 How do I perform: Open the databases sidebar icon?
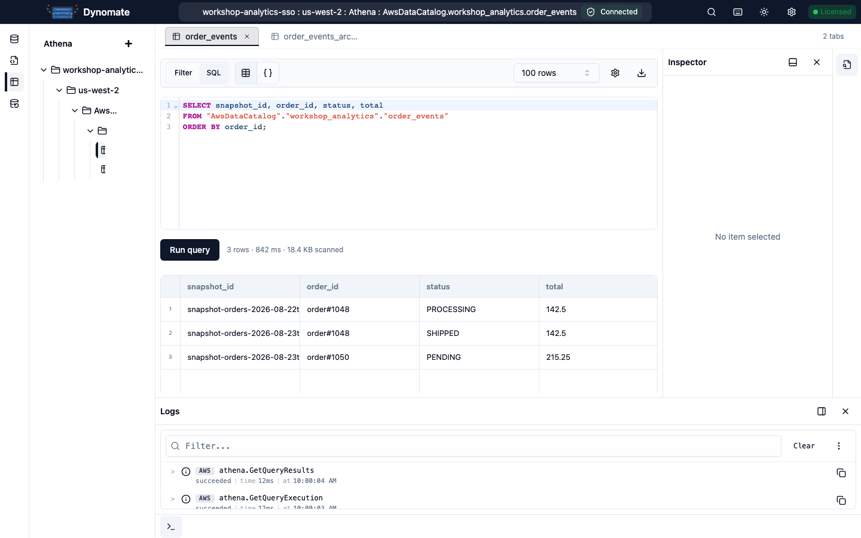14,39
